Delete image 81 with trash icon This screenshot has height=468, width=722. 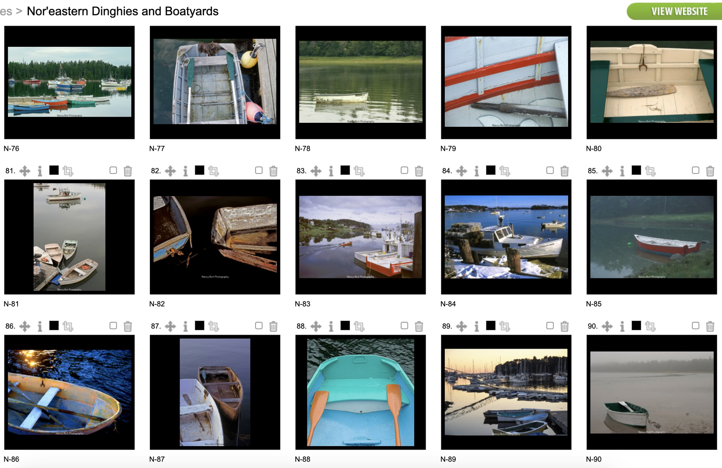[x=128, y=171]
